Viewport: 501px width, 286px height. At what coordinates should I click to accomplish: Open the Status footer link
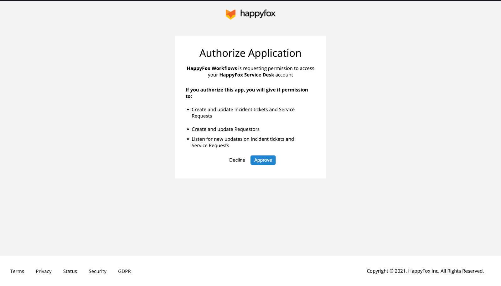70,271
